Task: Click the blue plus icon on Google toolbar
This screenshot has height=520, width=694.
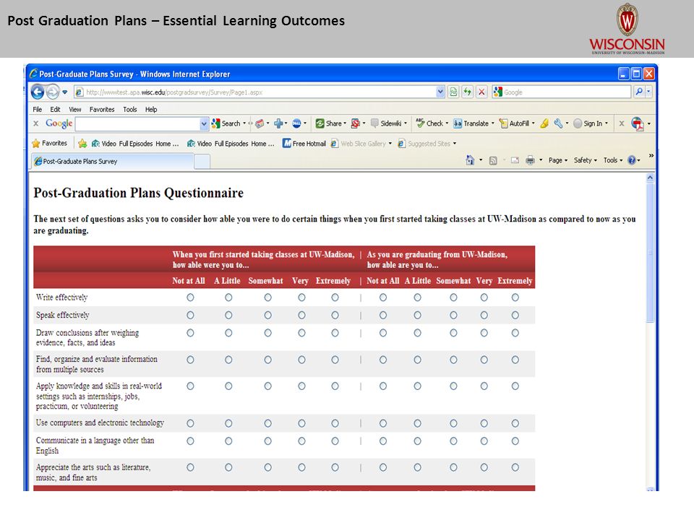Action: coord(278,123)
